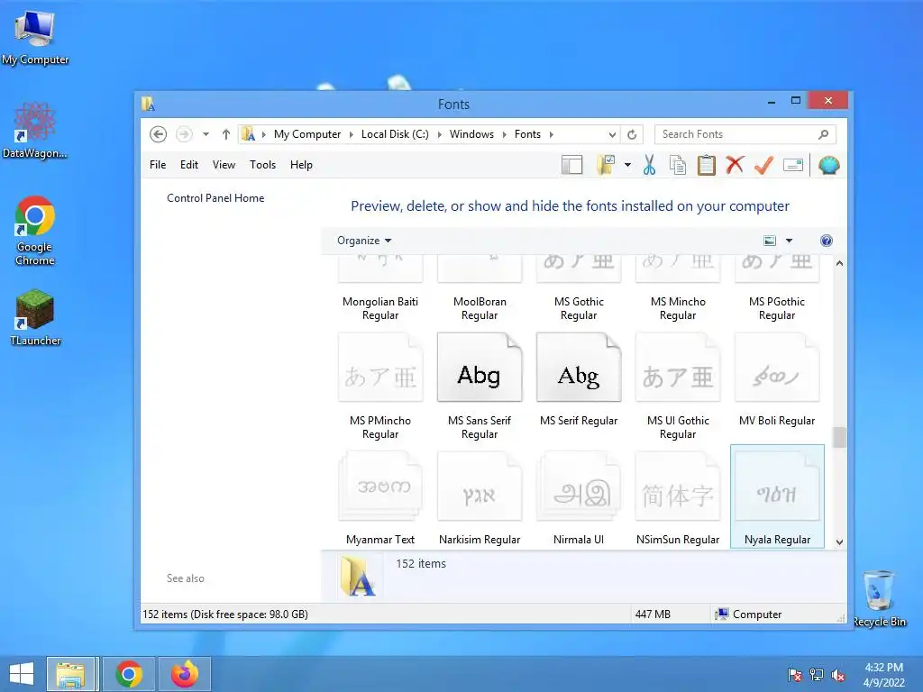The image size is (923, 692).
Task: Expand the folder options dropdown arrow
Action: click(627, 166)
